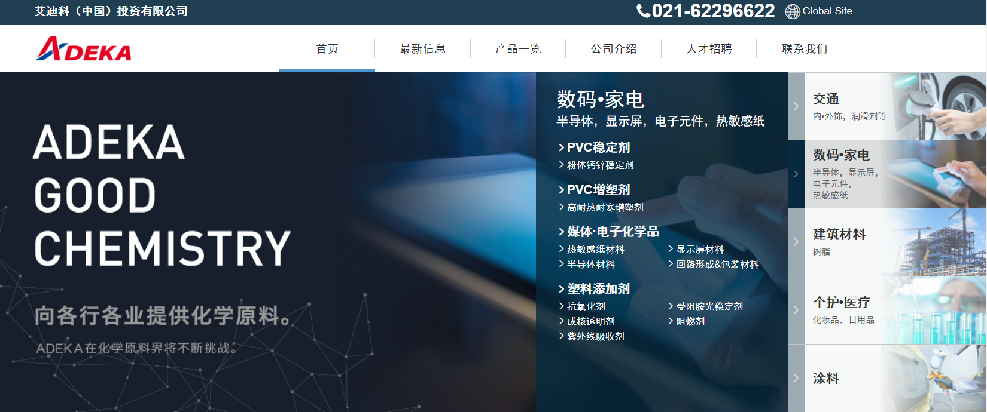Click the globe icon for Global Site
The width and height of the screenshot is (987, 412).
pos(793,11)
